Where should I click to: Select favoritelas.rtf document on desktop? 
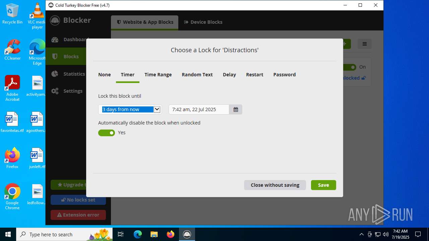(12, 122)
